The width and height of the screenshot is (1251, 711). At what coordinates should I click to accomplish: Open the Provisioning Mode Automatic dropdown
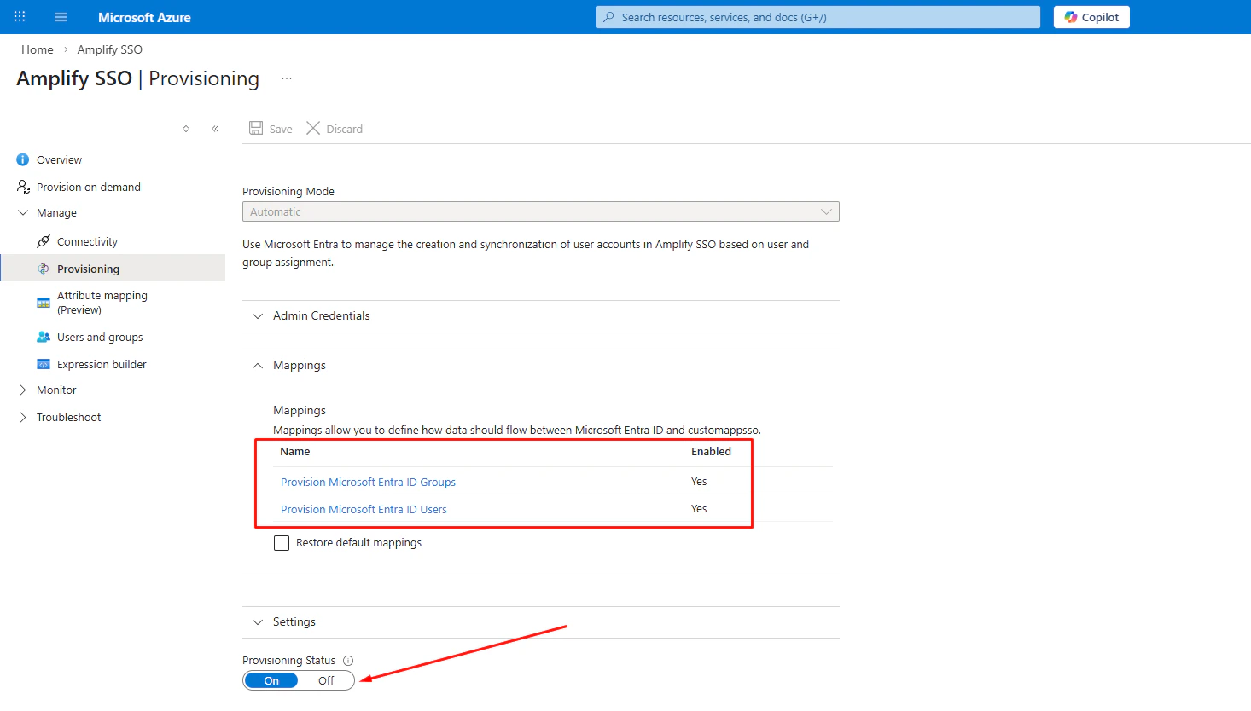click(541, 211)
